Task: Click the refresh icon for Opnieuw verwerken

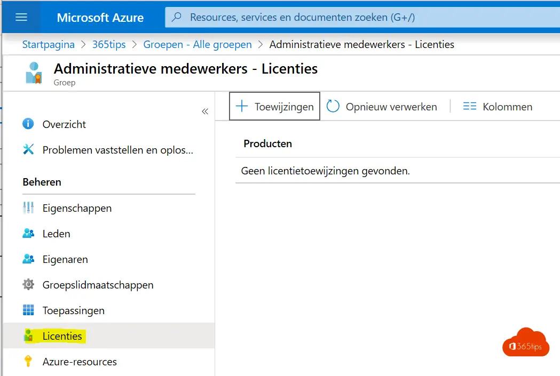Action: point(333,106)
